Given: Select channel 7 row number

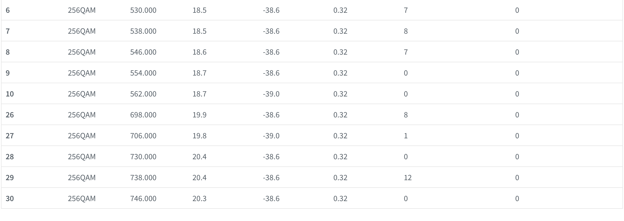Looking at the screenshot, I should click(8, 31).
